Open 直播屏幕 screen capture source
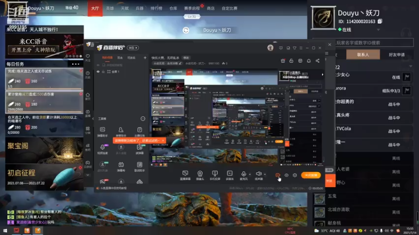This screenshot has height=235, width=419. 185,175
